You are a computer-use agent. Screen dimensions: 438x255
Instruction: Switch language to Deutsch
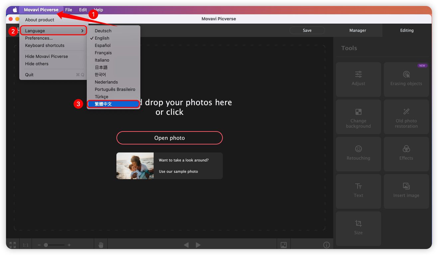coord(103,31)
